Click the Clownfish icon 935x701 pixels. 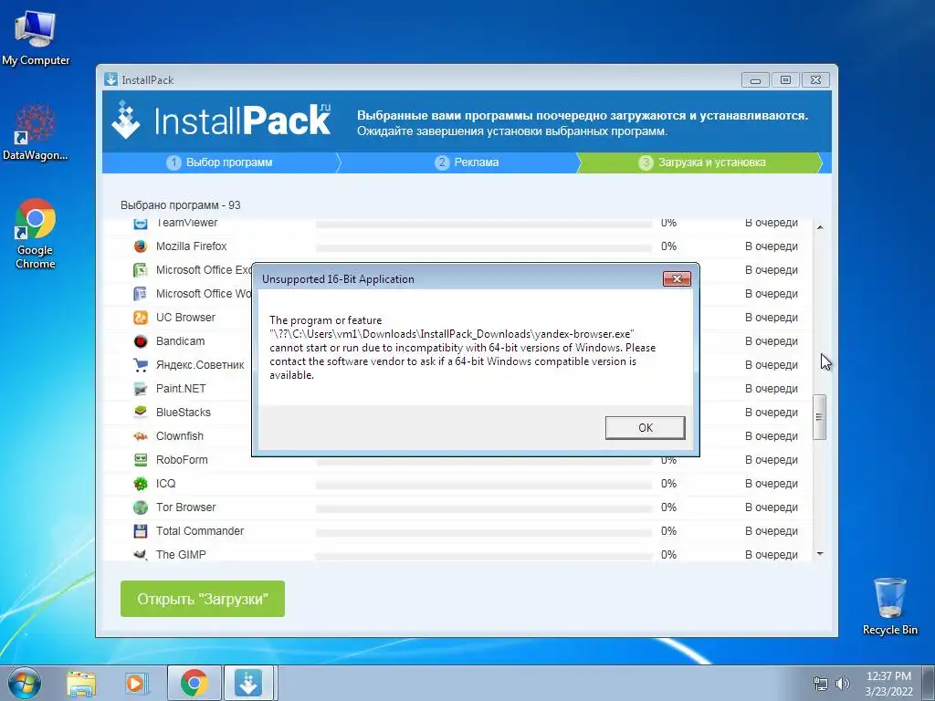click(x=140, y=436)
